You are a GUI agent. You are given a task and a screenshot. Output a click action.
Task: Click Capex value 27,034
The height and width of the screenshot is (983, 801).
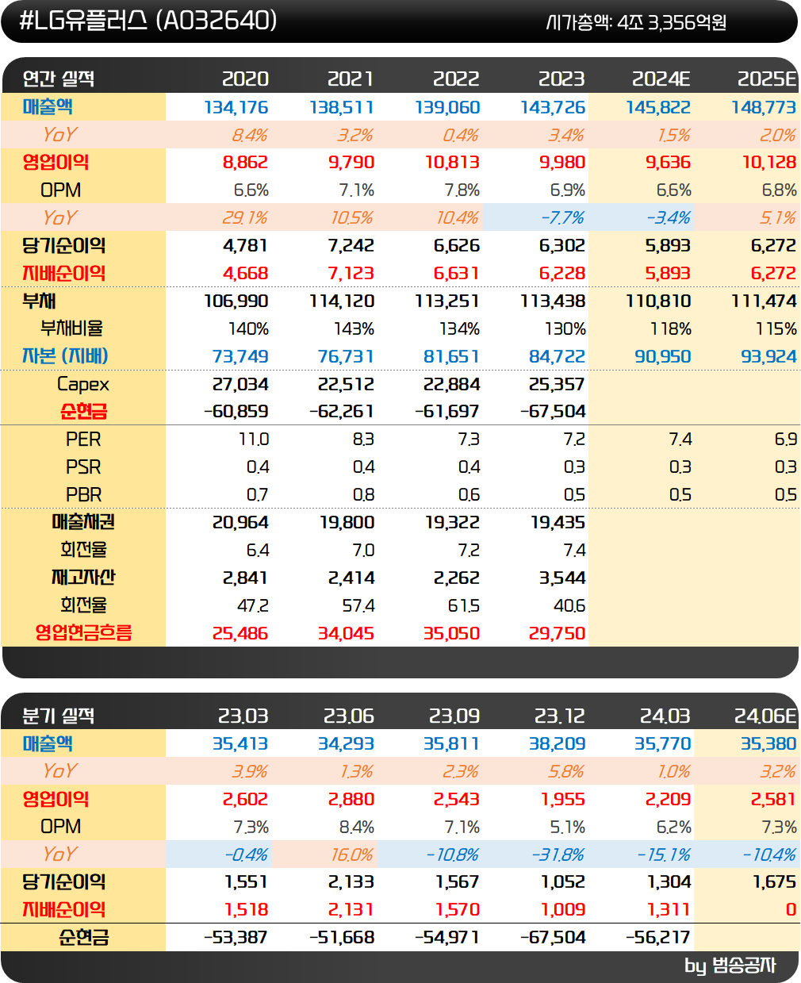(x=240, y=384)
